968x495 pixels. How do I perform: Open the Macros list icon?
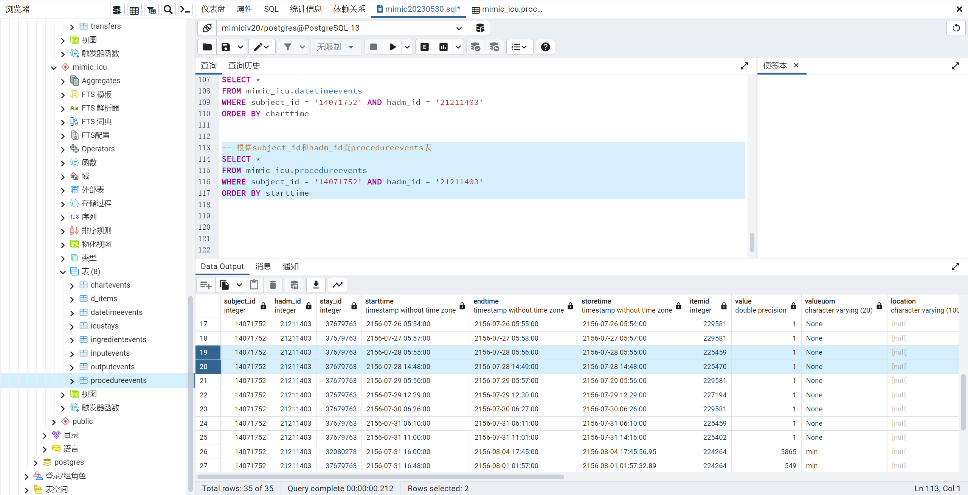[520, 47]
